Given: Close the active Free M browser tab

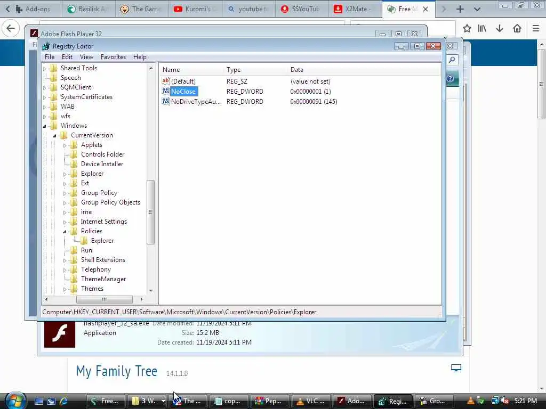Looking at the screenshot, I should pyautogui.click(x=425, y=9).
